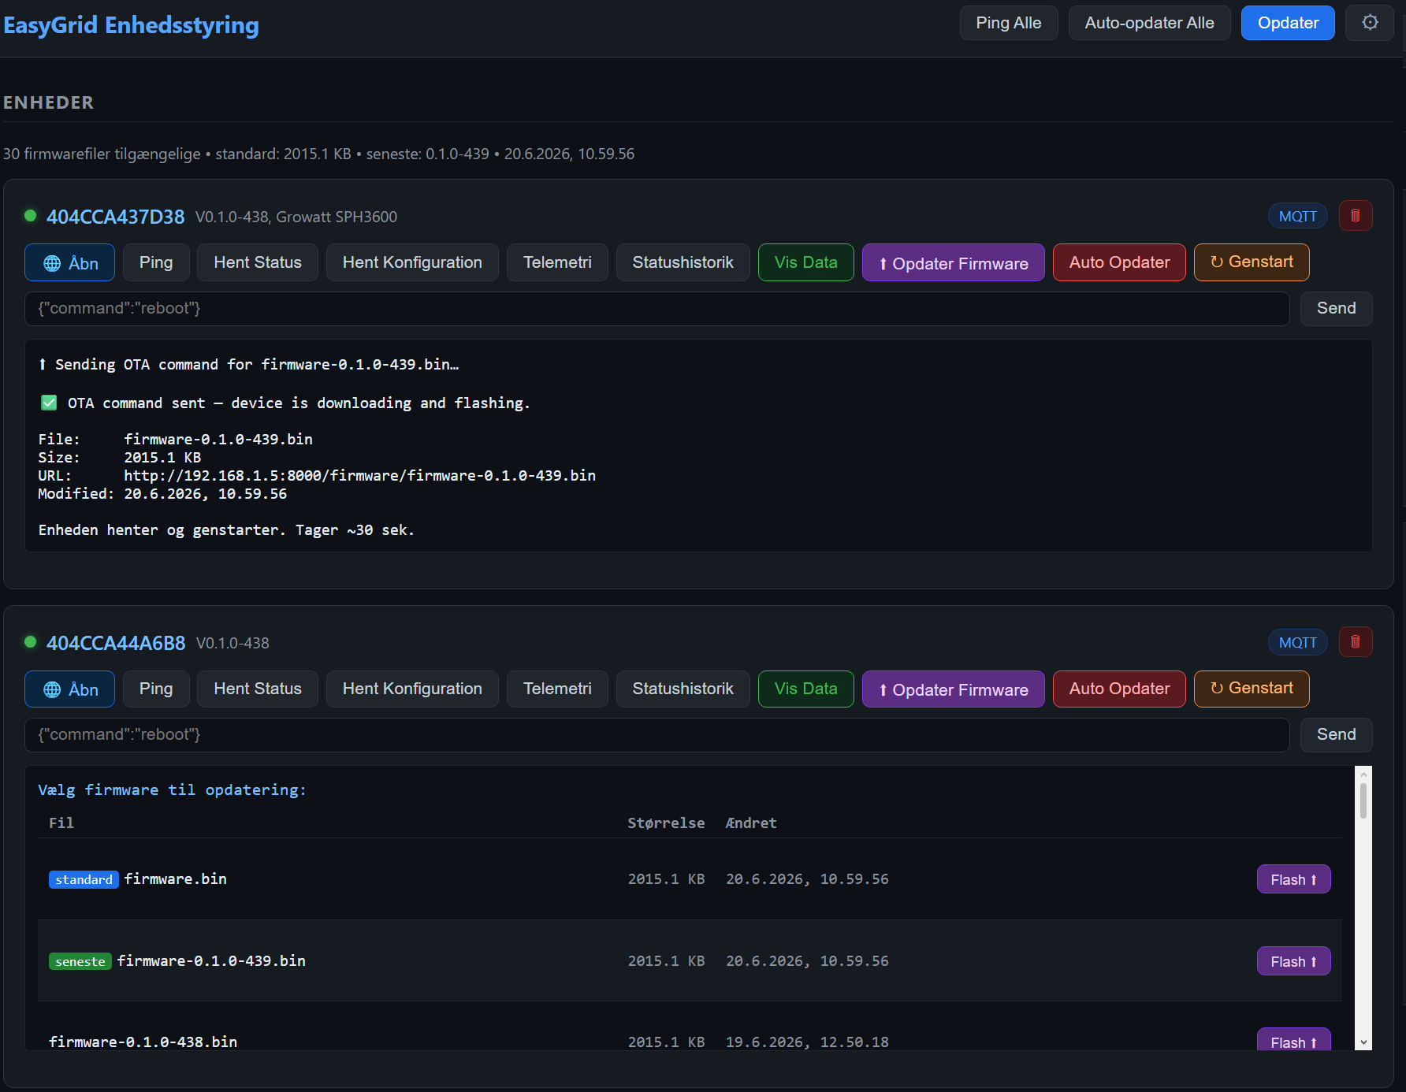
Task: Restart device 404CCA437D38 with Genstart
Action: [x=1252, y=262]
